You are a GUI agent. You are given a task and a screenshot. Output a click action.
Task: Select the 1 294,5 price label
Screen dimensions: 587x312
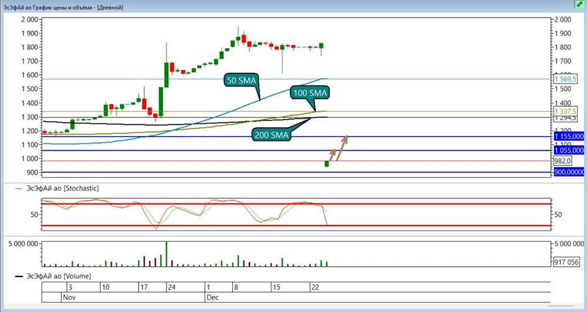(x=565, y=118)
